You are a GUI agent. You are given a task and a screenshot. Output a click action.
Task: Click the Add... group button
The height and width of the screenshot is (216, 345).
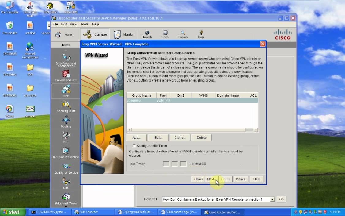136,137
